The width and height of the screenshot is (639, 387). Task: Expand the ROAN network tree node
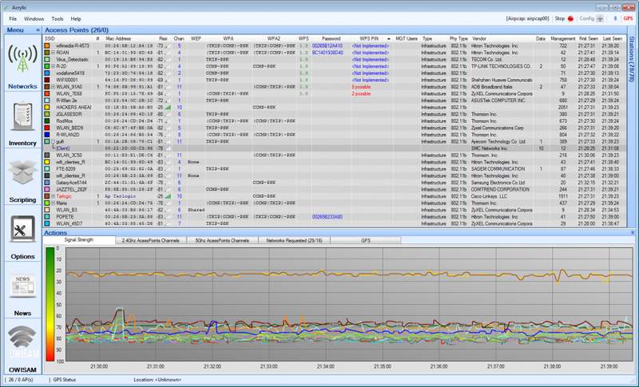coord(53,53)
